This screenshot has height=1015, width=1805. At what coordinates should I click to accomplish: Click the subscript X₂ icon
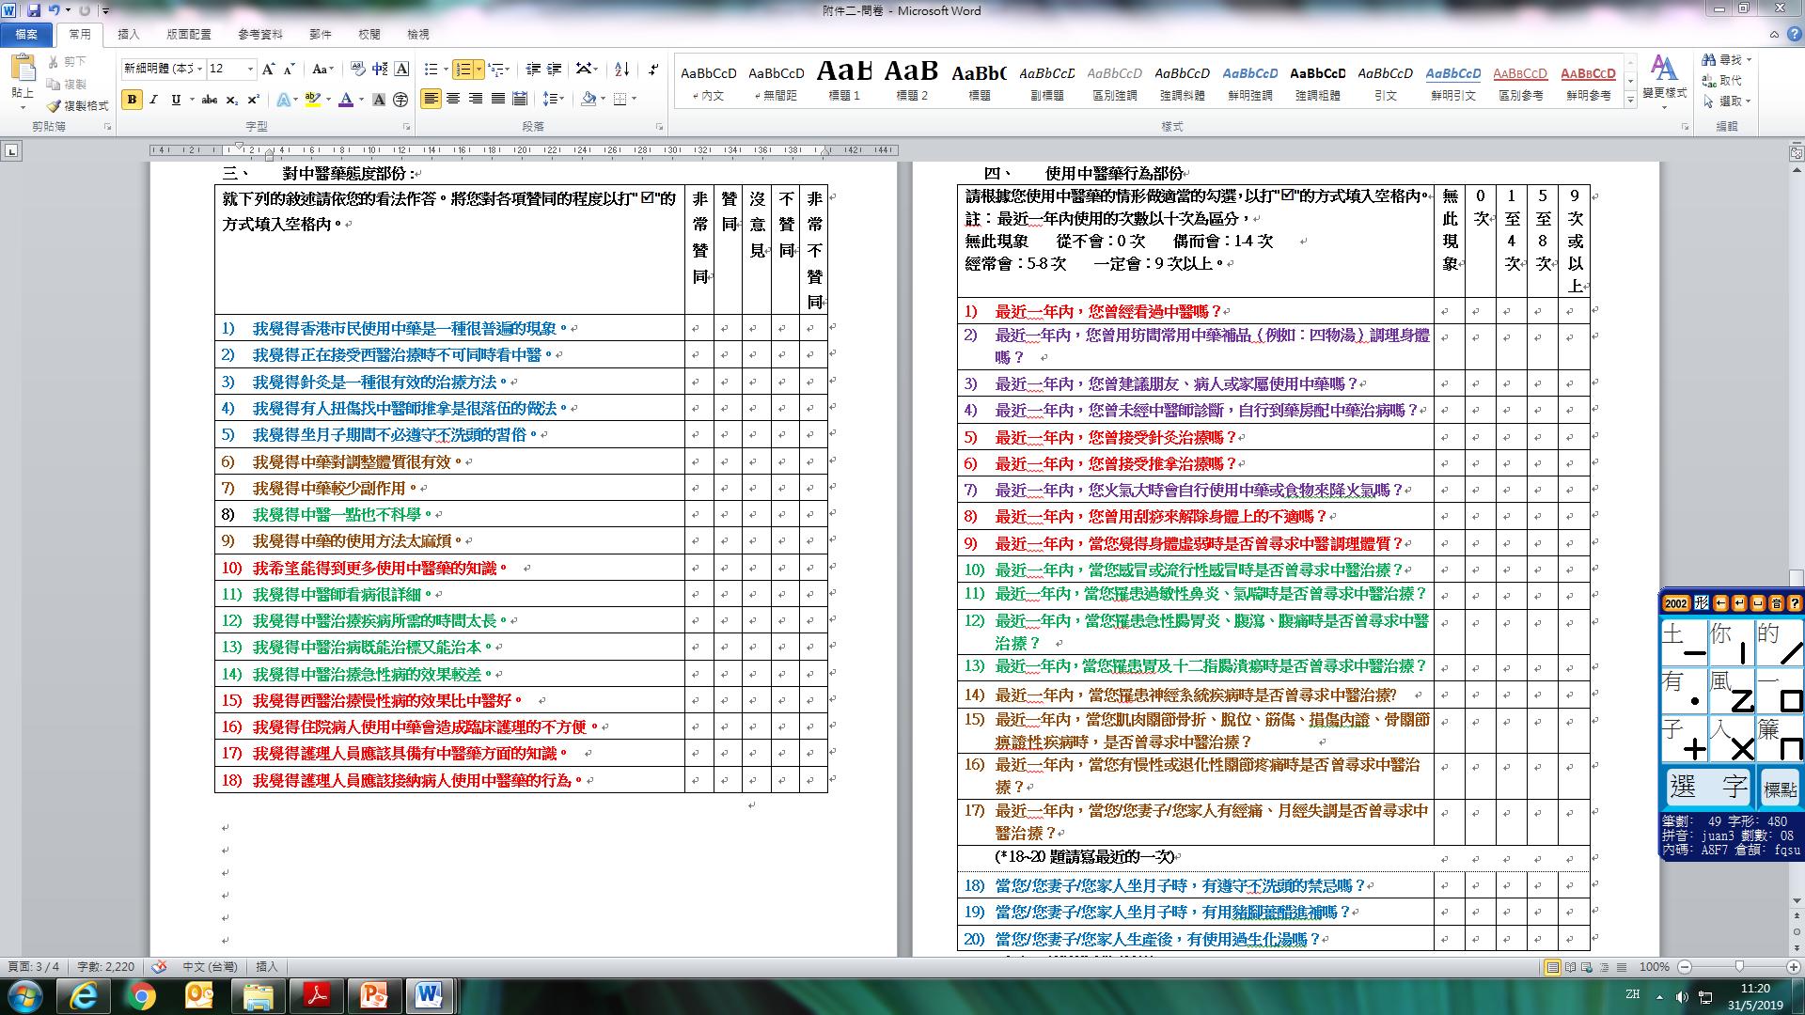[231, 100]
